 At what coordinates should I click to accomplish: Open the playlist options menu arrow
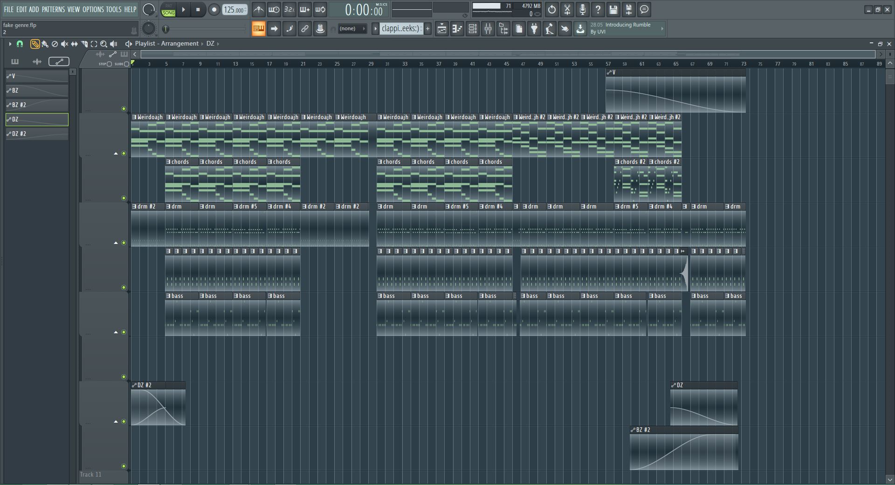[10, 44]
